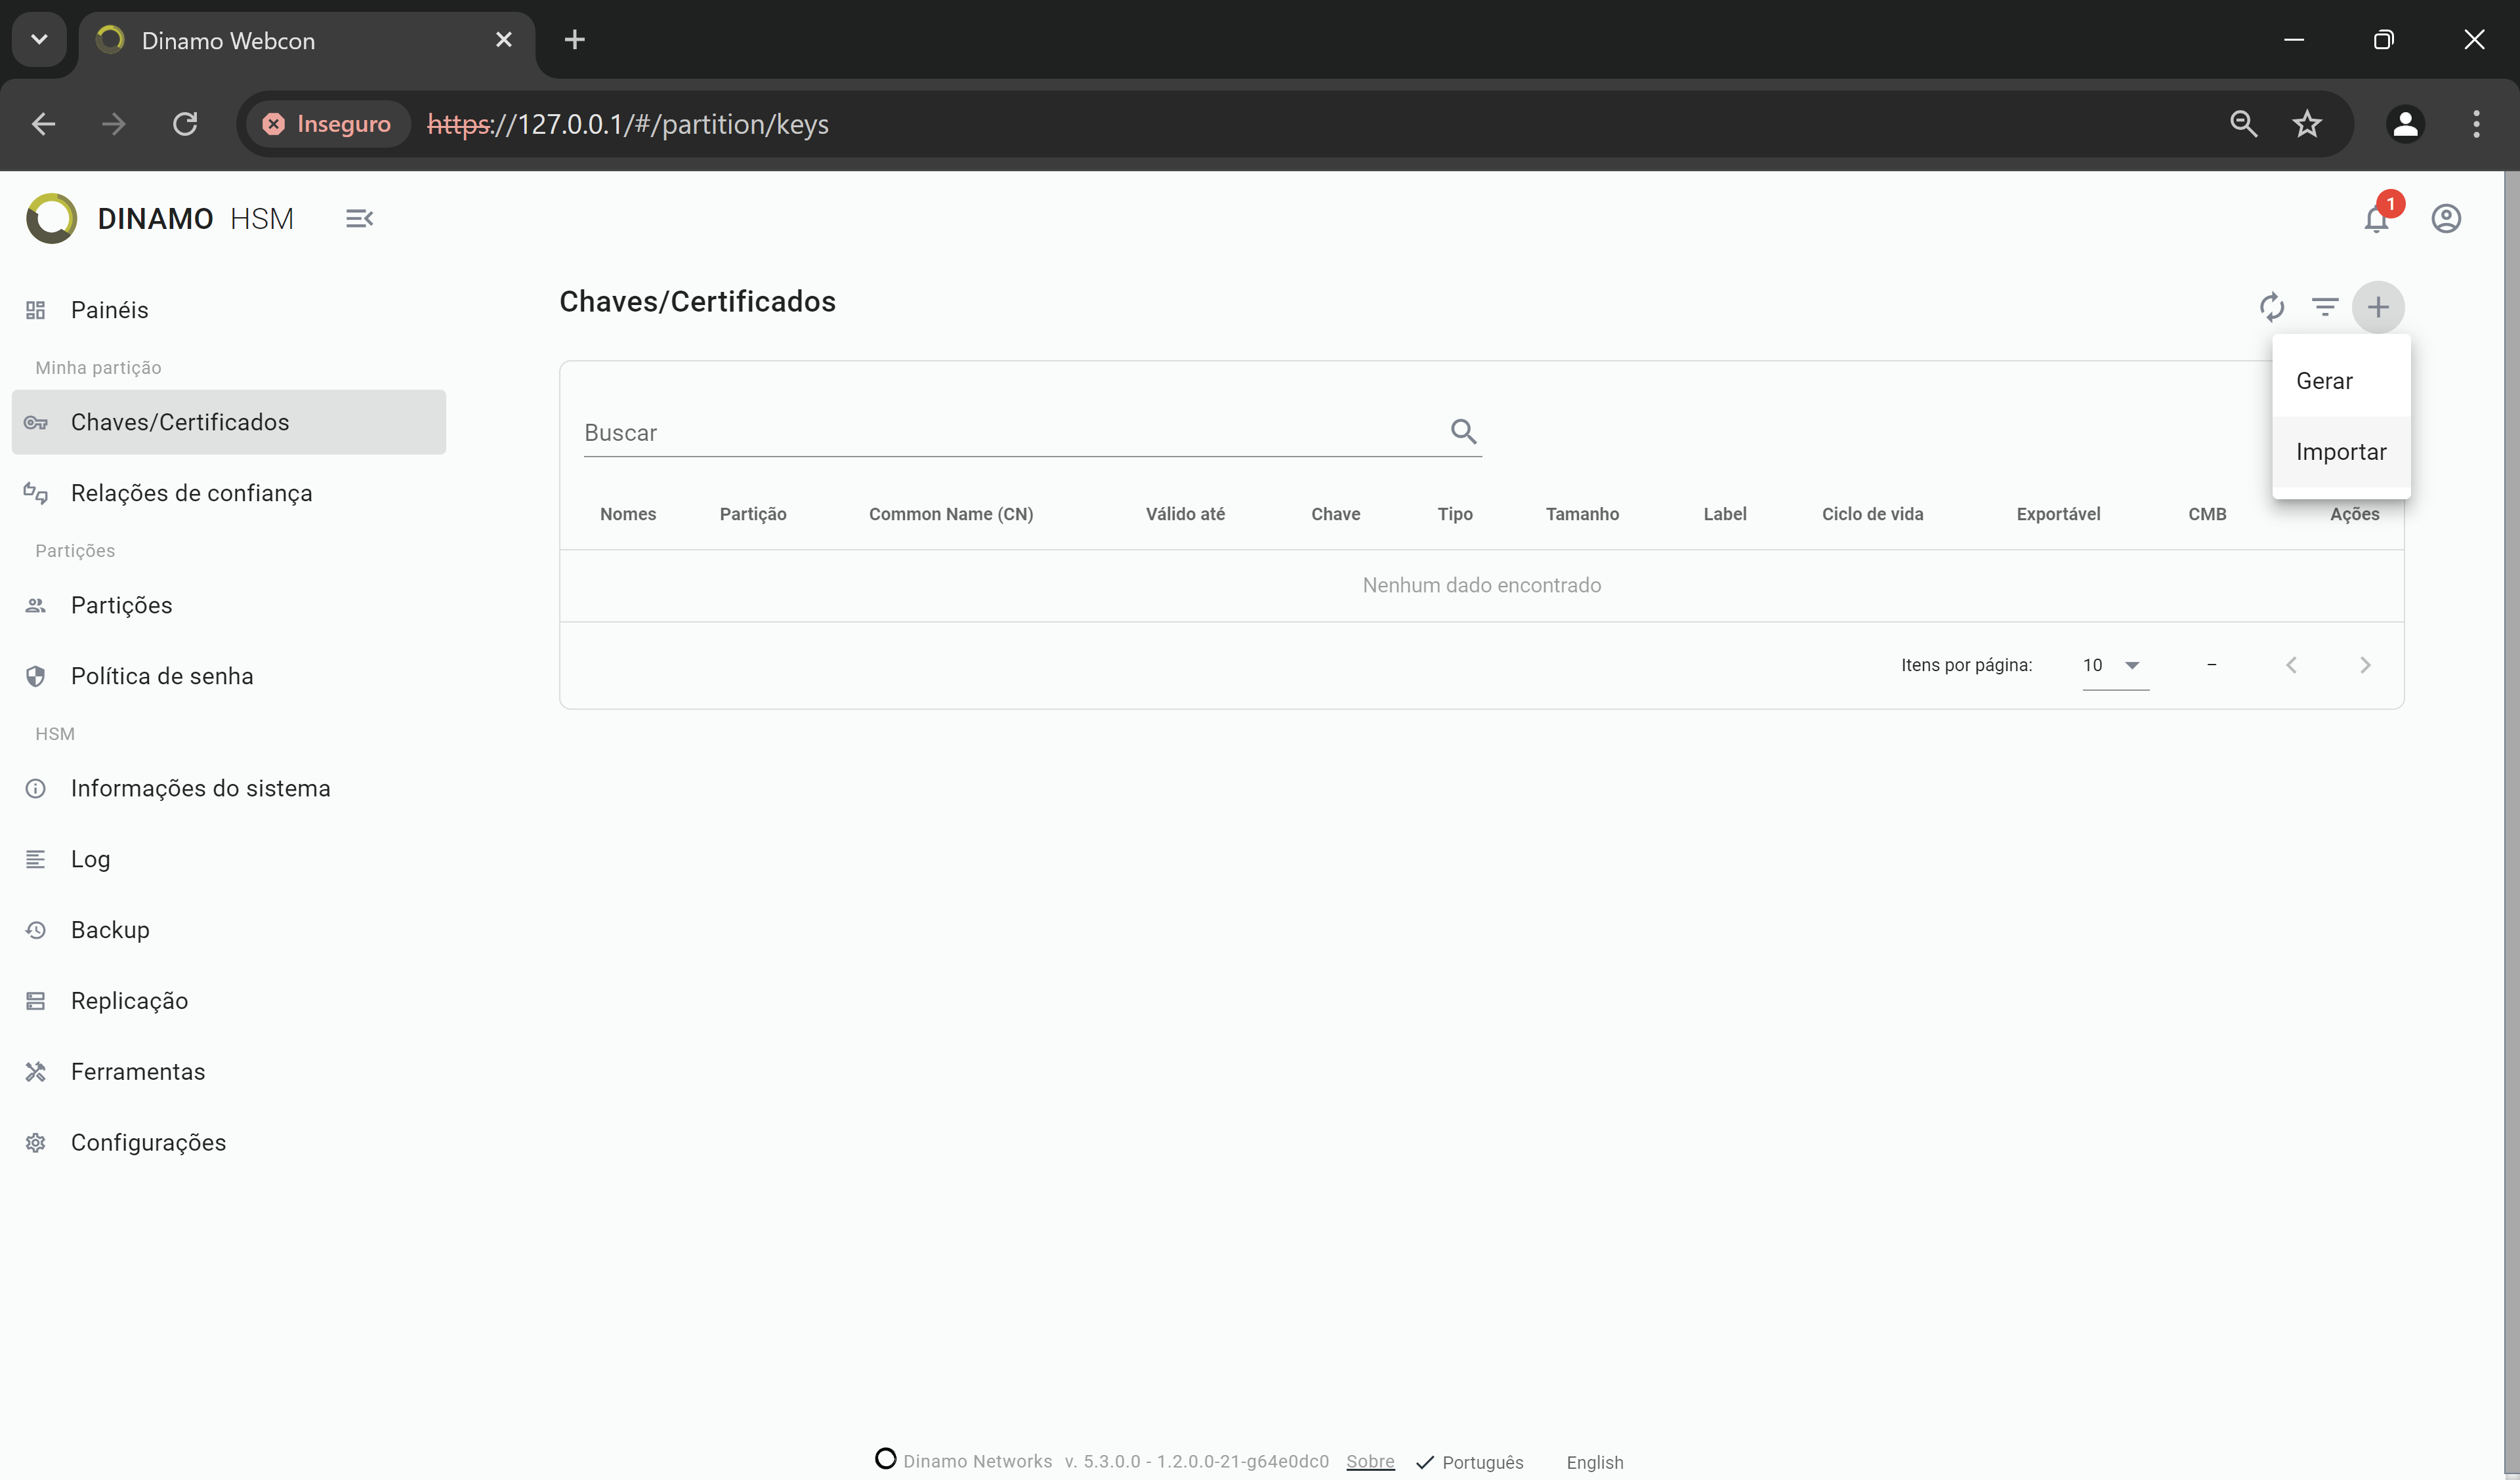This screenshot has width=2520, height=1480.
Task: Open Relações de confiança page
Action: click(x=229, y=493)
